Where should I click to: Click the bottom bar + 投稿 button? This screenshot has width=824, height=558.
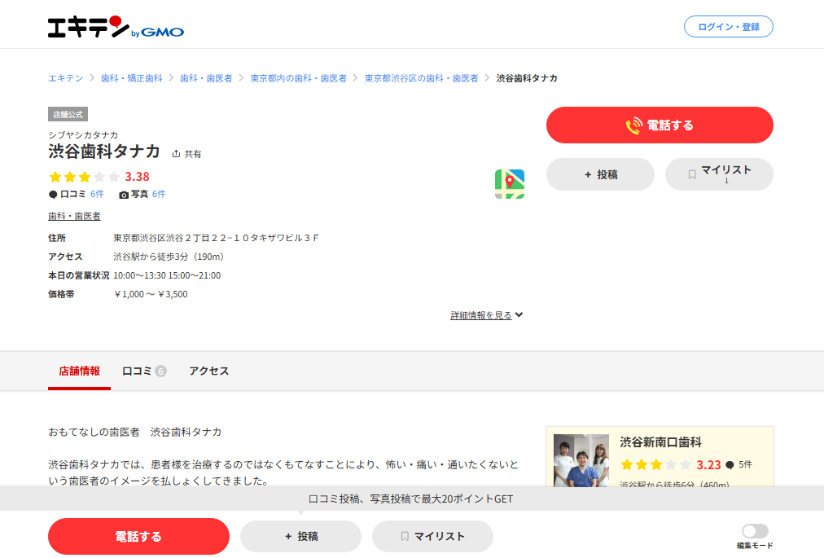[x=300, y=537]
